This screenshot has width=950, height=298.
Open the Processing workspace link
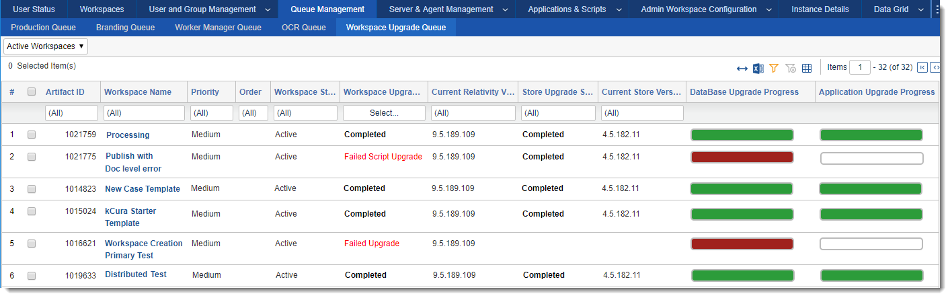128,135
